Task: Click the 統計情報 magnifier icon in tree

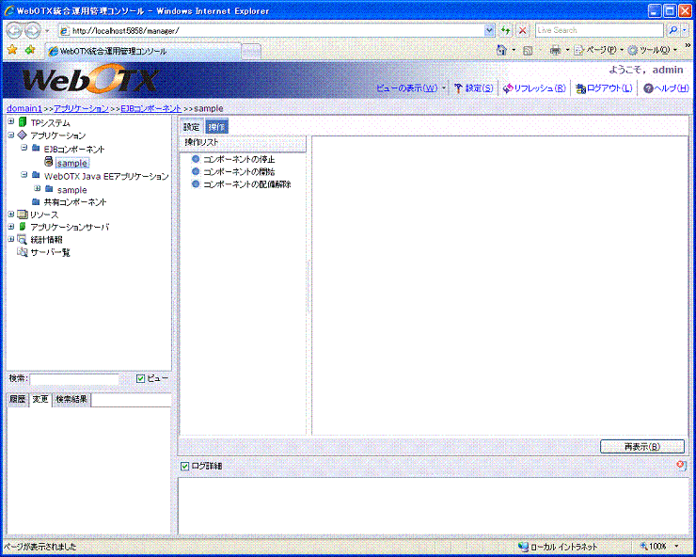Action: click(x=22, y=240)
